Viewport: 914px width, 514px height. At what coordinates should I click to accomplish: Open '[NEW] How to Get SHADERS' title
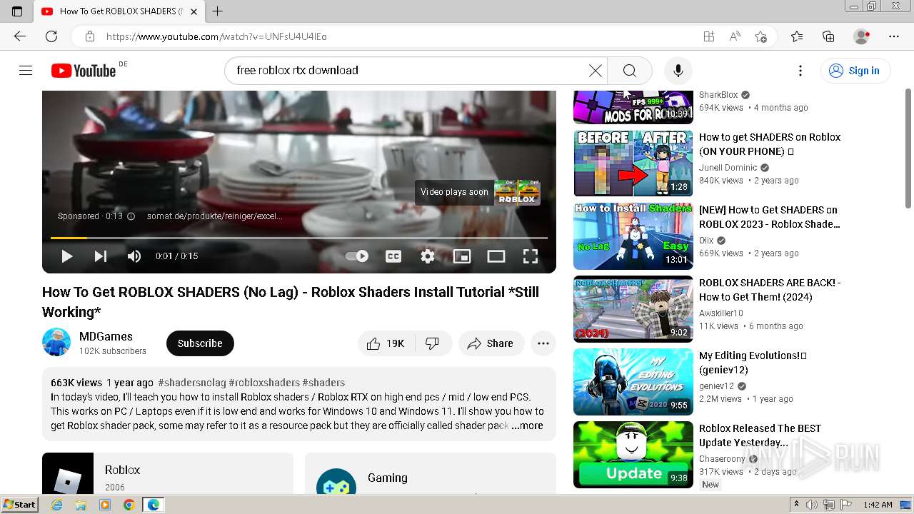pos(770,217)
